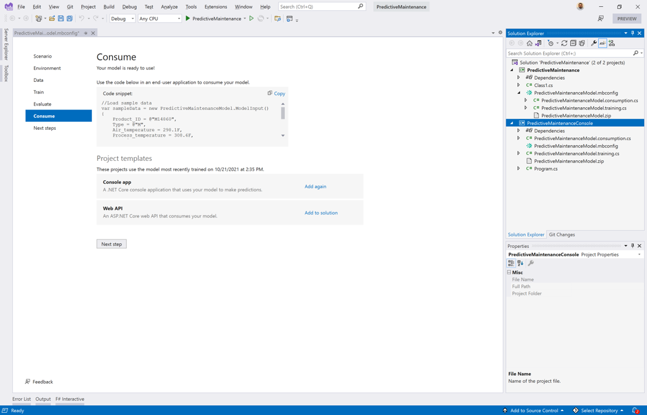This screenshot has height=415, width=647.
Task: Open Properties wrench icon in Solution Explorer
Action: coord(594,43)
